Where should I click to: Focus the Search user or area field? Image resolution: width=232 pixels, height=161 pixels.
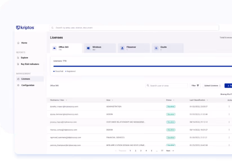[167, 86]
